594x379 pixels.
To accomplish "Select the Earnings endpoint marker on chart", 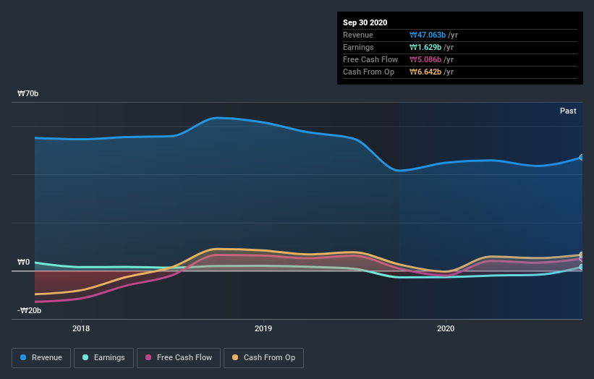I will (x=581, y=267).
